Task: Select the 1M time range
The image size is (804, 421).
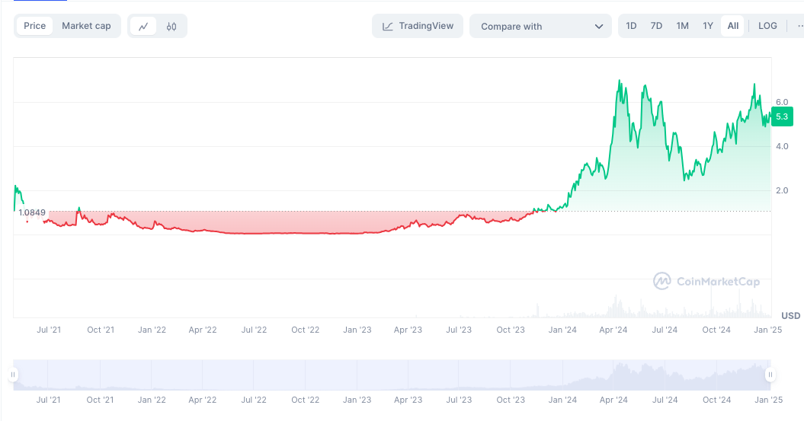Action: [x=682, y=26]
